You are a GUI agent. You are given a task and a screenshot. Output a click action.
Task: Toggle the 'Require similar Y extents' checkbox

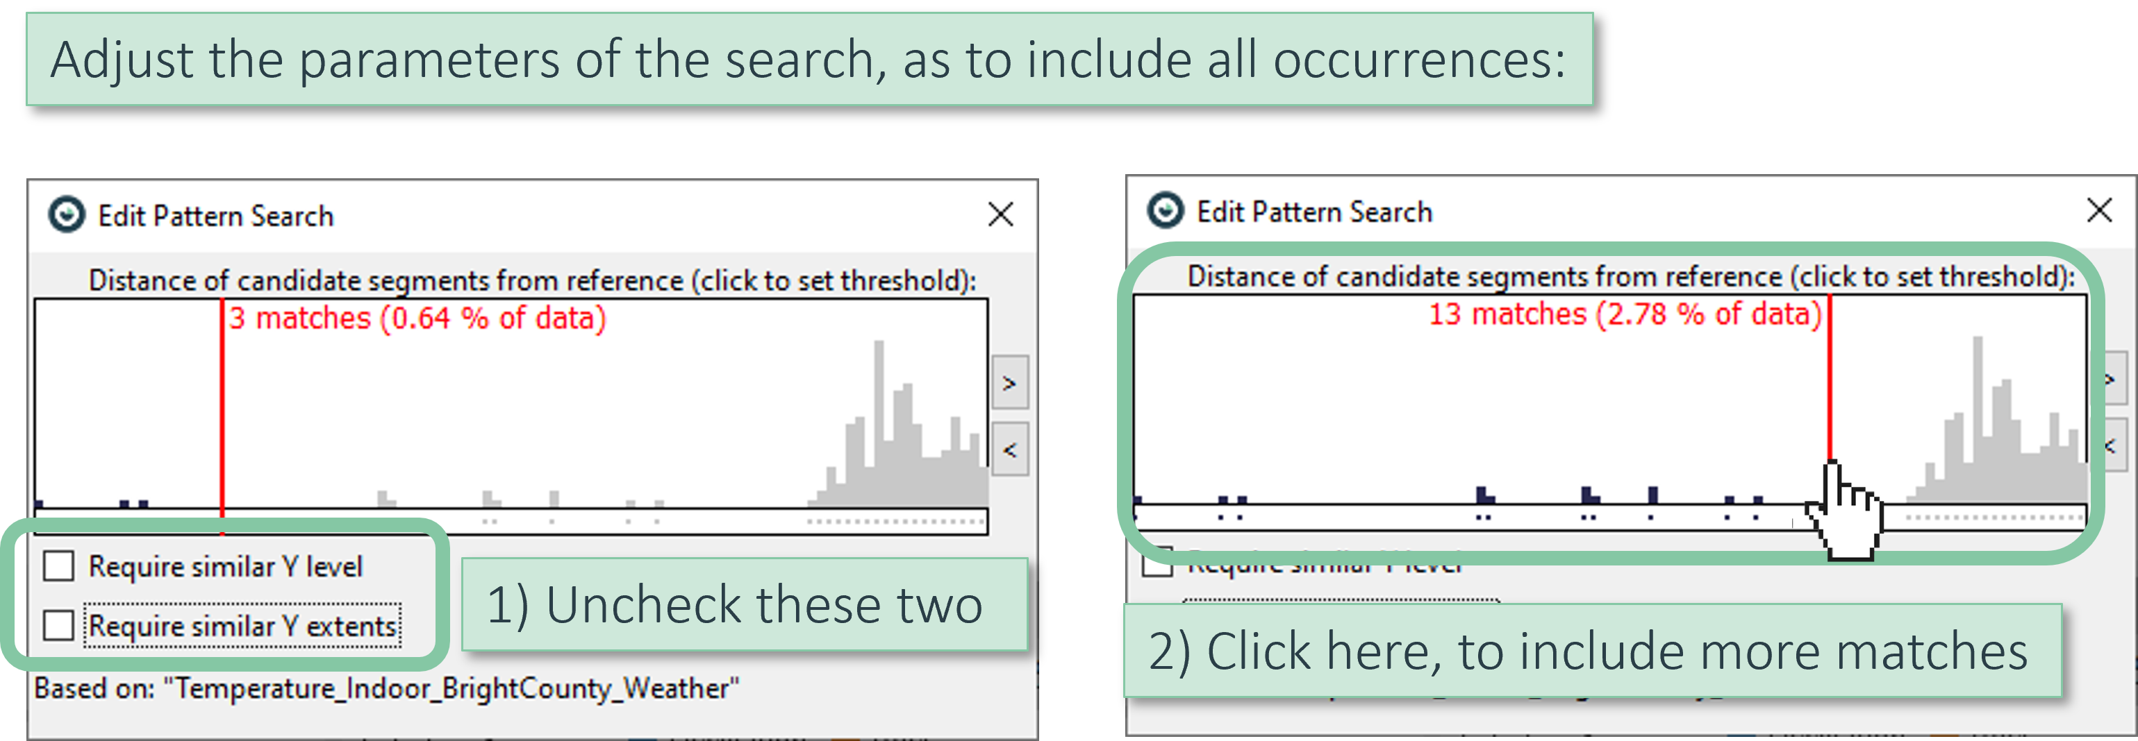pos(59,626)
